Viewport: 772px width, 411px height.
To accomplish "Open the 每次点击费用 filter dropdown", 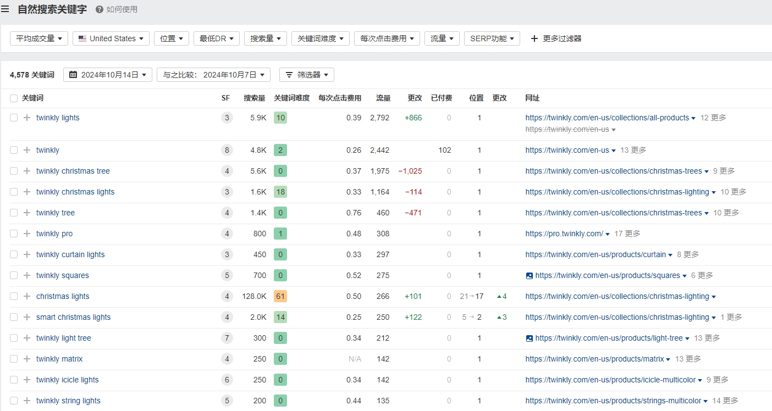I will [387, 38].
